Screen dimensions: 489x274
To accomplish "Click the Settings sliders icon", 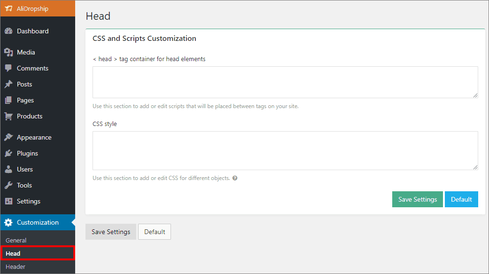I will [8, 201].
